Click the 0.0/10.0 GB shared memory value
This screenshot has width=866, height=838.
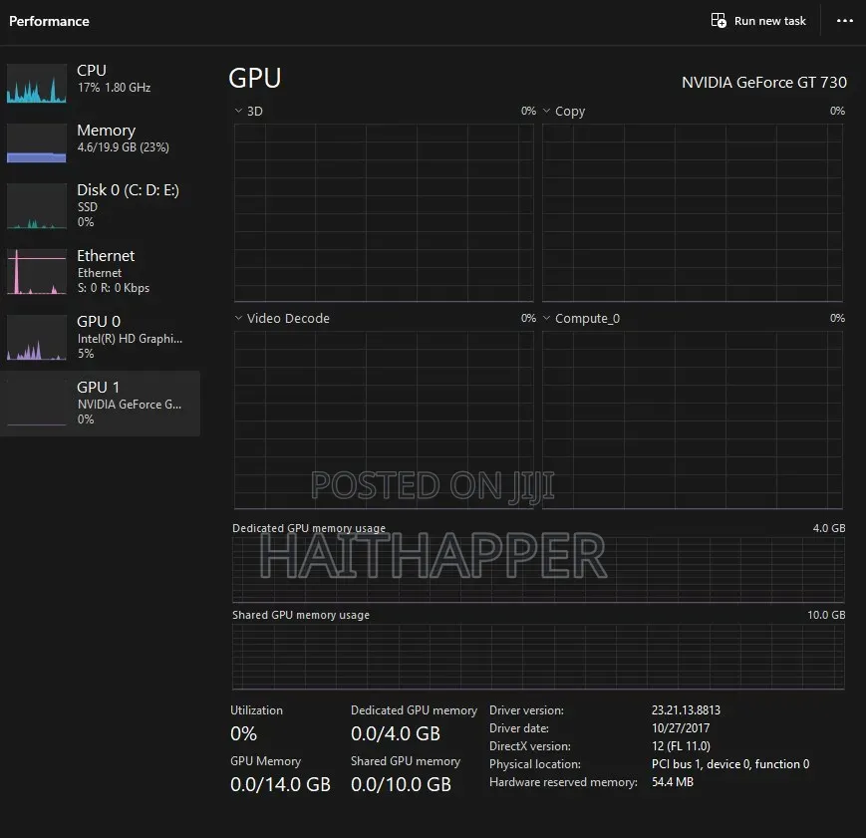[x=401, y=784]
